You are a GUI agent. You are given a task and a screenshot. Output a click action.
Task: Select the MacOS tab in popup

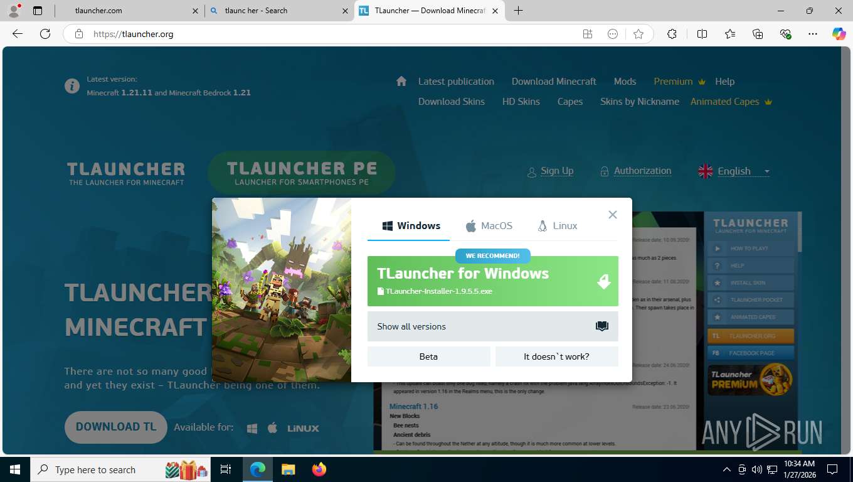pyautogui.click(x=489, y=226)
